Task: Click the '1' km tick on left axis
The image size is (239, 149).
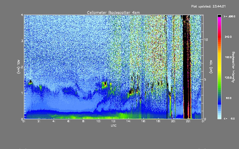Action: [x=22, y=93]
